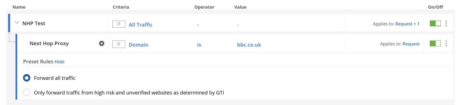Click the All Traffic criteria link

click(140, 25)
